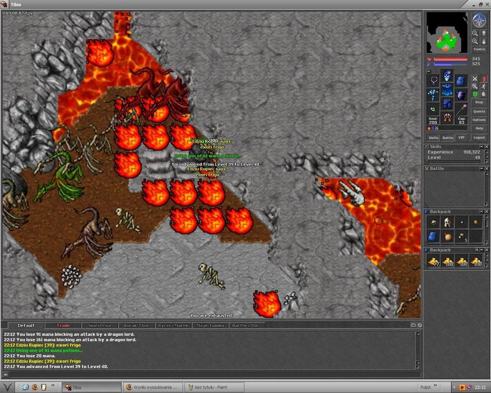Screen dimensions: 491x393
Task: Click the chat message input field
Action: click(214, 374)
